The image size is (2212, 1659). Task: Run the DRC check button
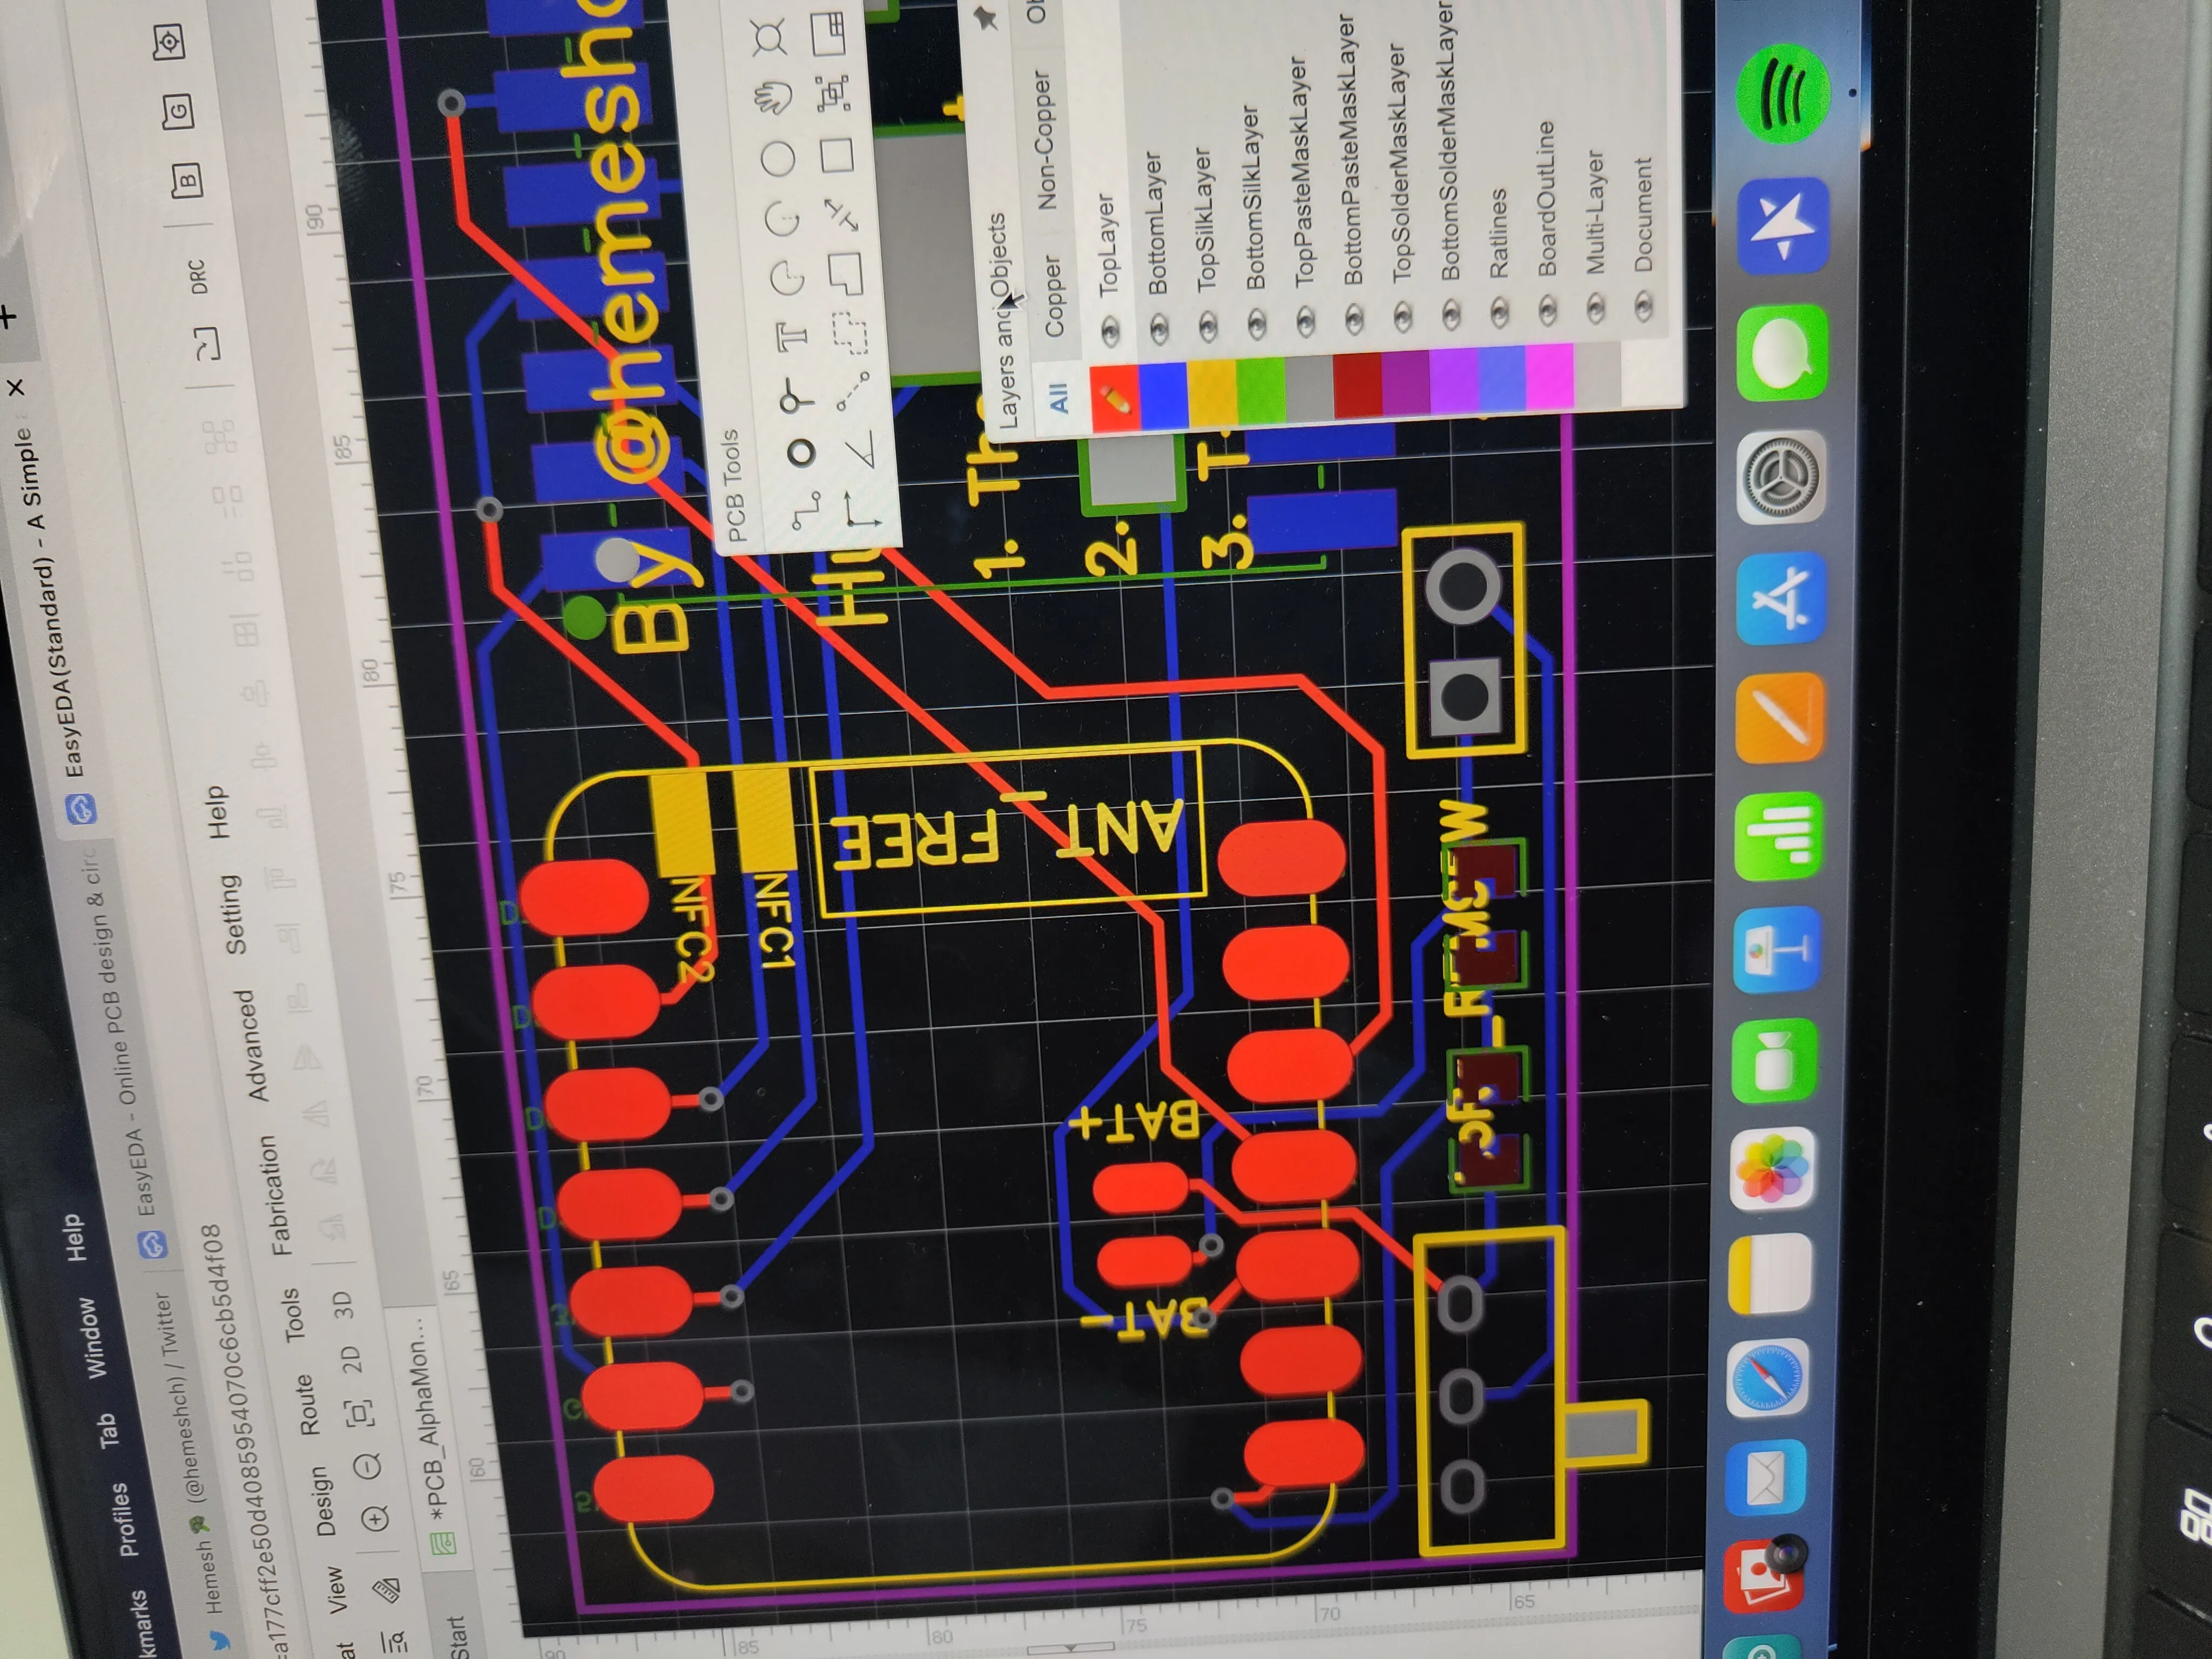tap(198, 276)
